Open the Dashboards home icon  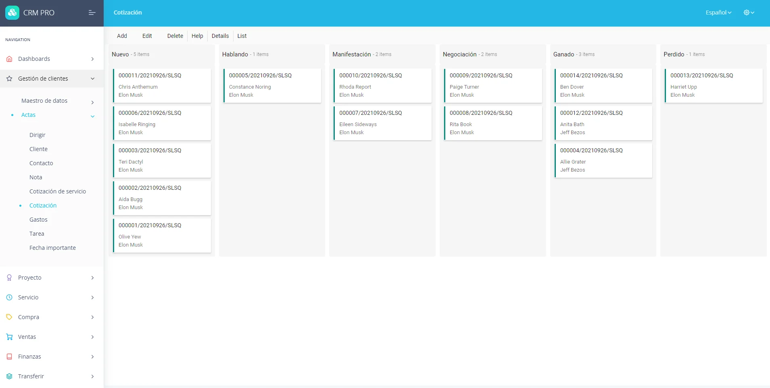click(x=9, y=58)
